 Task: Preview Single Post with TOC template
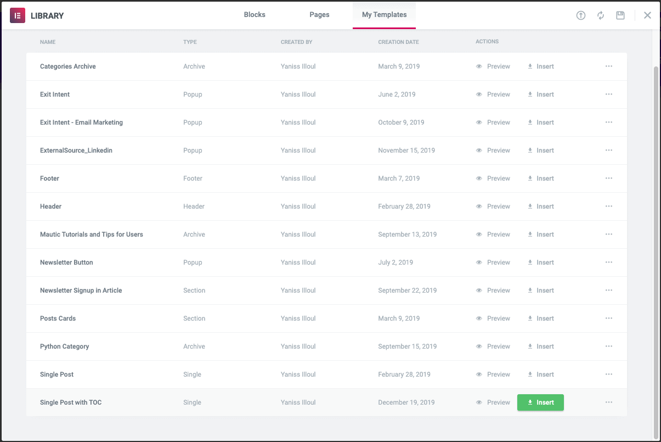(493, 402)
